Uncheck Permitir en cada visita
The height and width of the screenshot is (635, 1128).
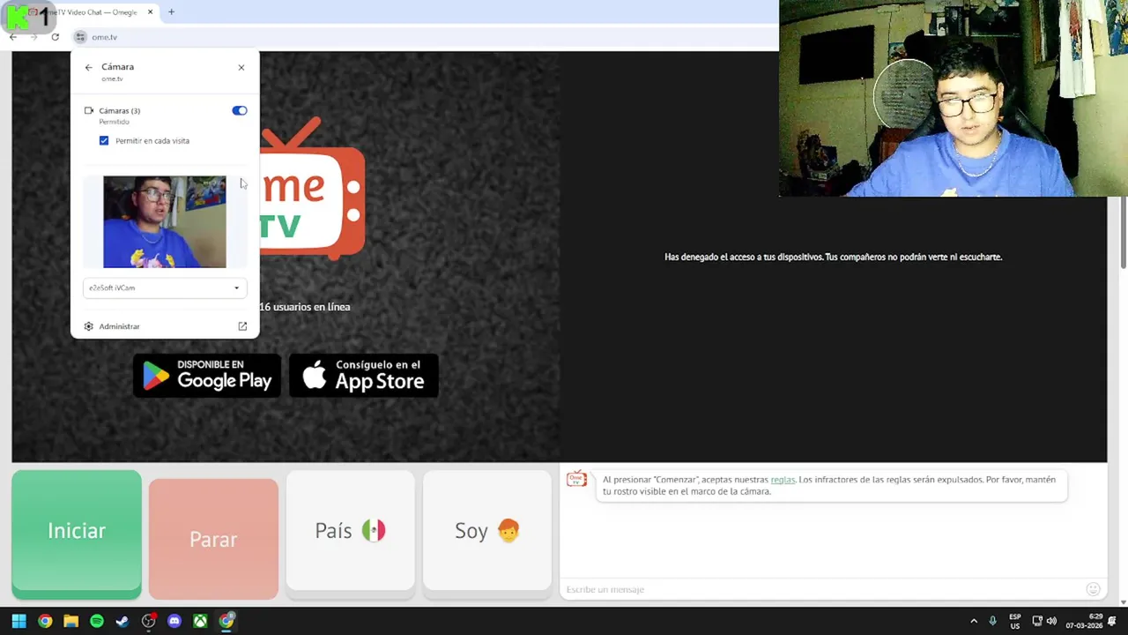[x=104, y=140]
